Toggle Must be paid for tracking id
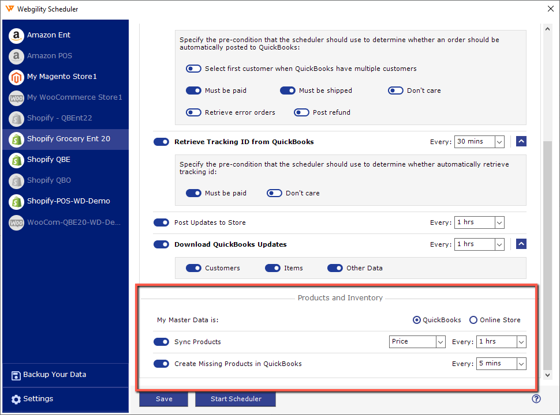The height and width of the screenshot is (415, 560). (x=193, y=193)
